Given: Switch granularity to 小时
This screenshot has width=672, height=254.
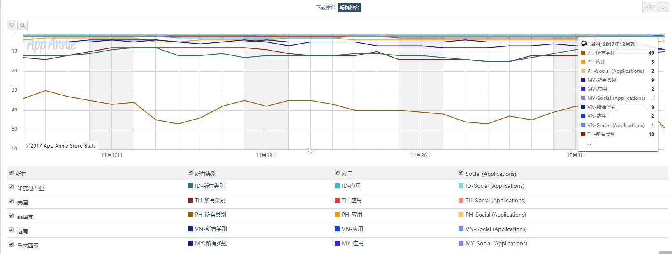Looking at the screenshot, I should tap(650, 7).
